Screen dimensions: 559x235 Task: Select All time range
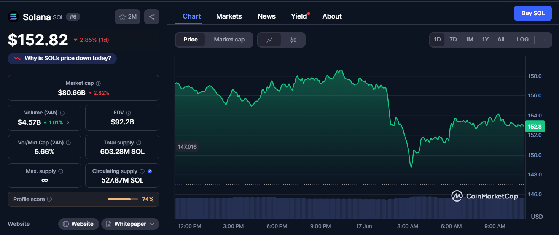point(501,40)
